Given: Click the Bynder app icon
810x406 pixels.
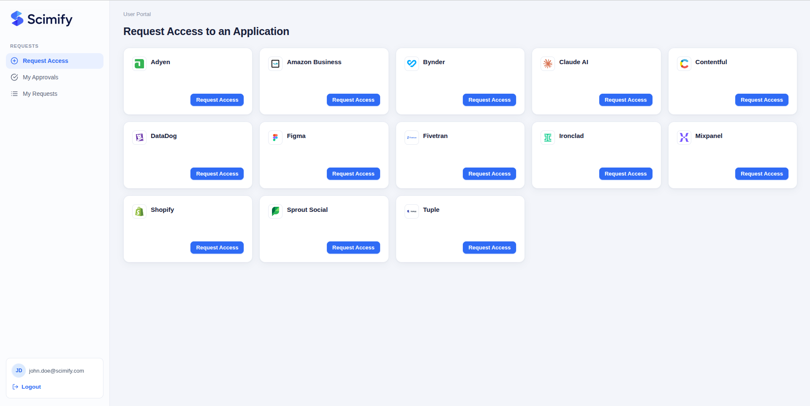Looking at the screenshot, I should point(412,64).
